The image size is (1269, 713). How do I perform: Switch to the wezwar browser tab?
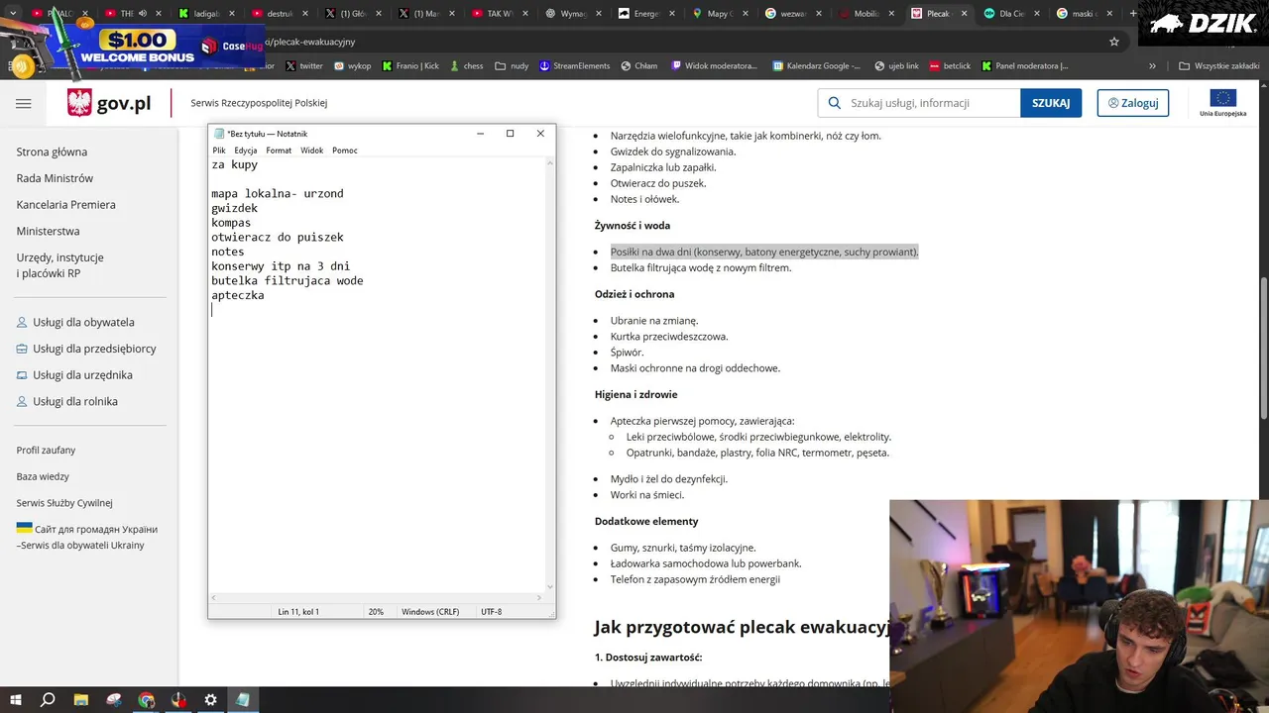[x=793, y=14]
